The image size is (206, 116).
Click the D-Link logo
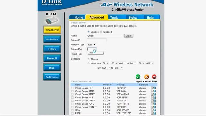(x=52, y=3)
